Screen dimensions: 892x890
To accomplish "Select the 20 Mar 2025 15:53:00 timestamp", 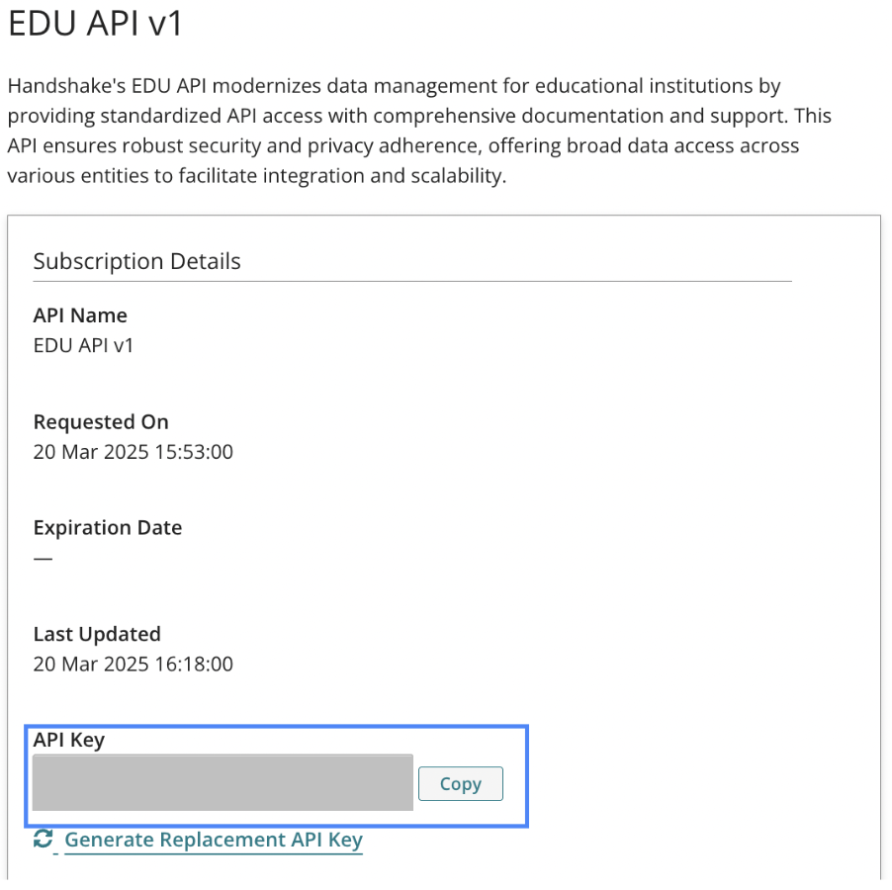I will click(x=133, y=452).
